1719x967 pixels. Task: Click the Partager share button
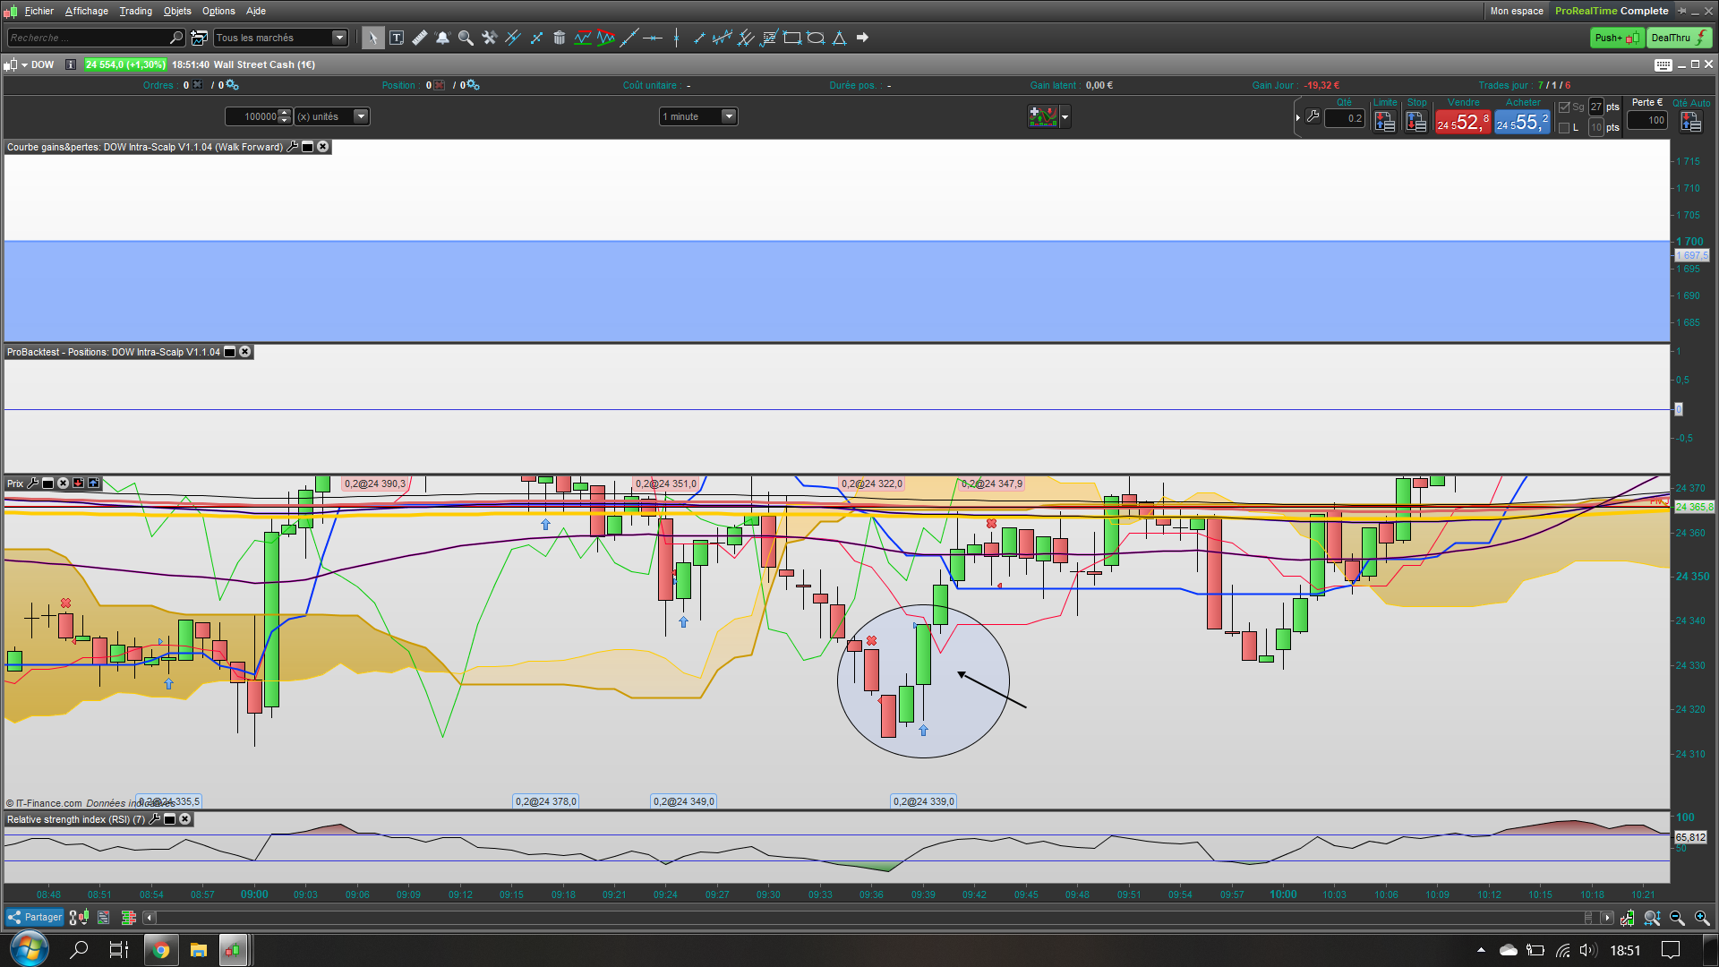point(35,917)
